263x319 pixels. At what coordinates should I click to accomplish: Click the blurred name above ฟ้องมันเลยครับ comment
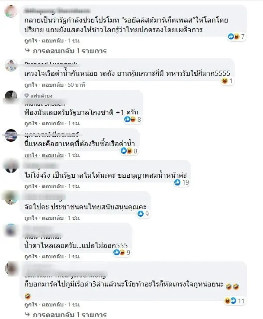(x=45, y=102)
